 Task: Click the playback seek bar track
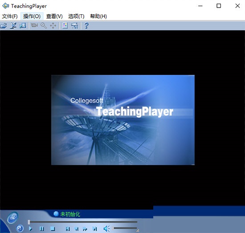[x=83, y=222]
